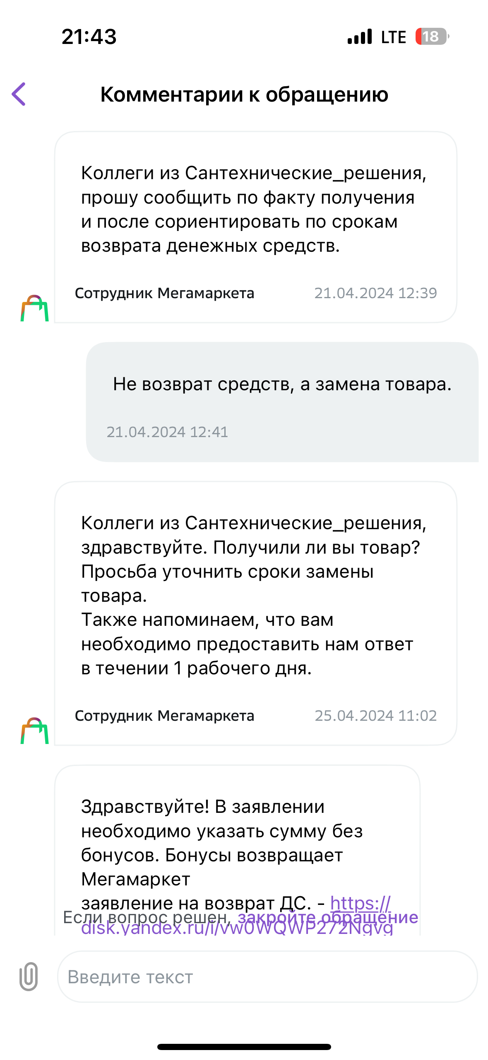Tap the battery indicator in status bar

[432, 36]
